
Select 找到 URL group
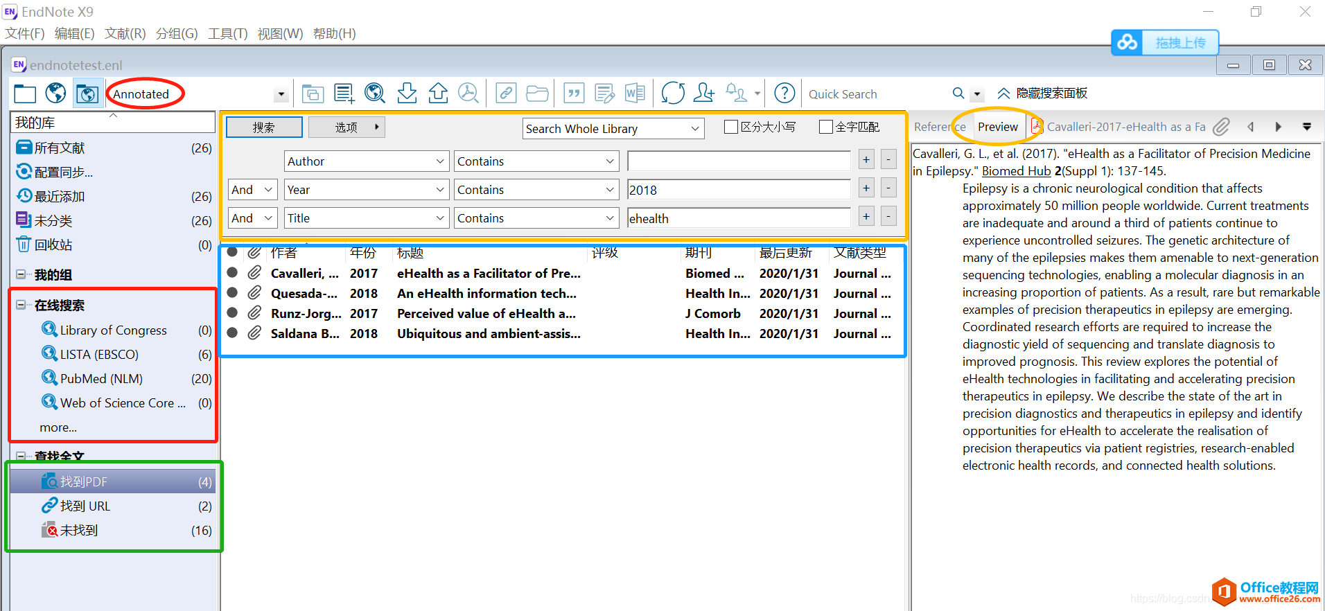(114, 506)
